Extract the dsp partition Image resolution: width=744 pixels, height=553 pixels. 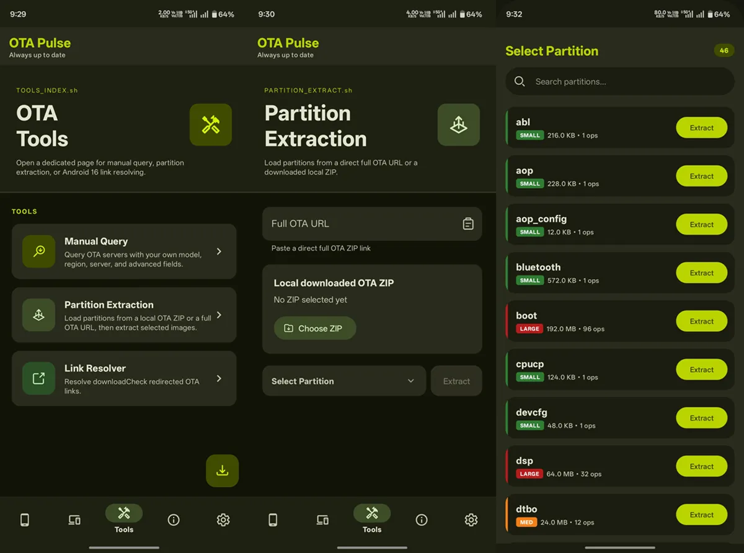(x=701, y=466)
